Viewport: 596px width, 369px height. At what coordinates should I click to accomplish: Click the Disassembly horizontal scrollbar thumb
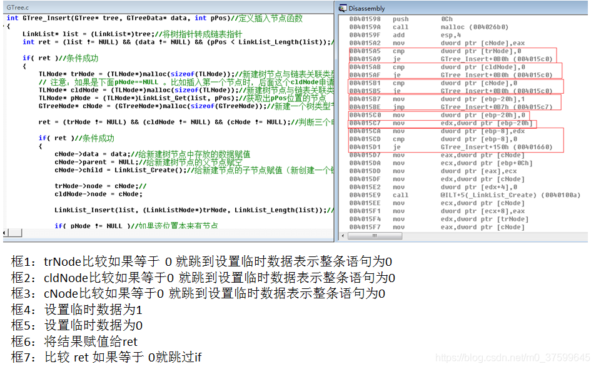click(375, 236)
